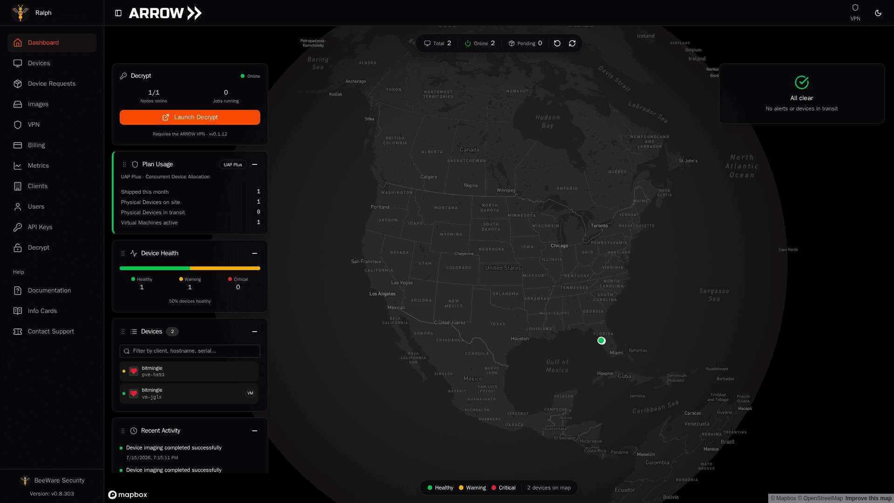The image size is (894, 503).
Task: Click '50% devices healthy' text
Action: tap(190, 301)
